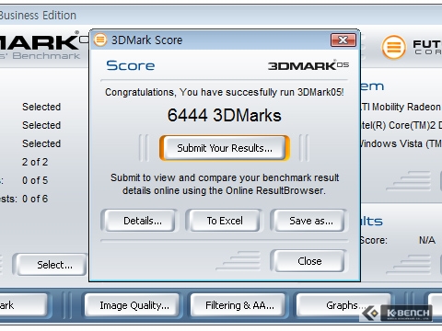Click the Futuremark orange logo icon in the main window

coord(393,47)
